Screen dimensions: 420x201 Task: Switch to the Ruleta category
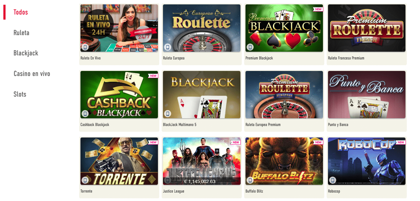tap(21, 33)
